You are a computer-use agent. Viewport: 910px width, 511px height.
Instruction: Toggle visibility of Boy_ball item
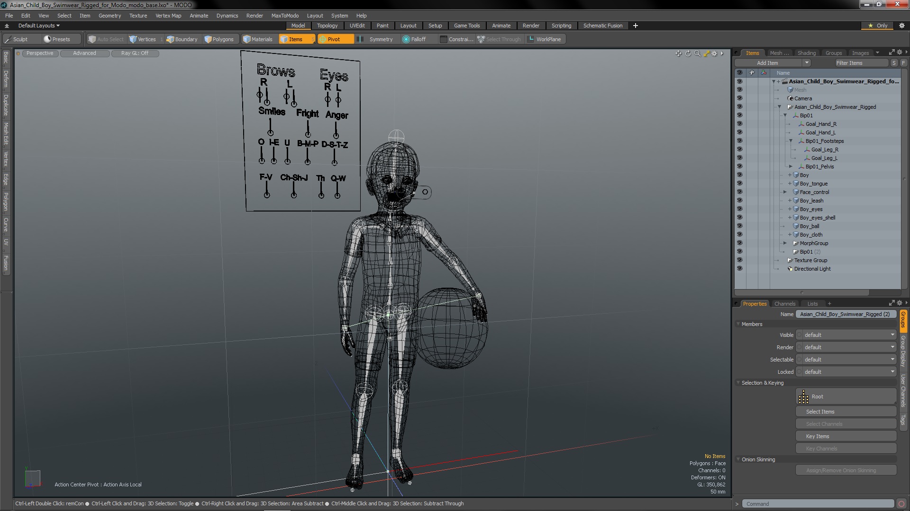[739, 226]
